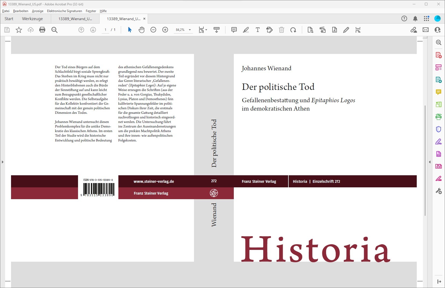The image size is (445, 288).
Task: Open the Fenster menu
Action: click(x=91, y=11)
